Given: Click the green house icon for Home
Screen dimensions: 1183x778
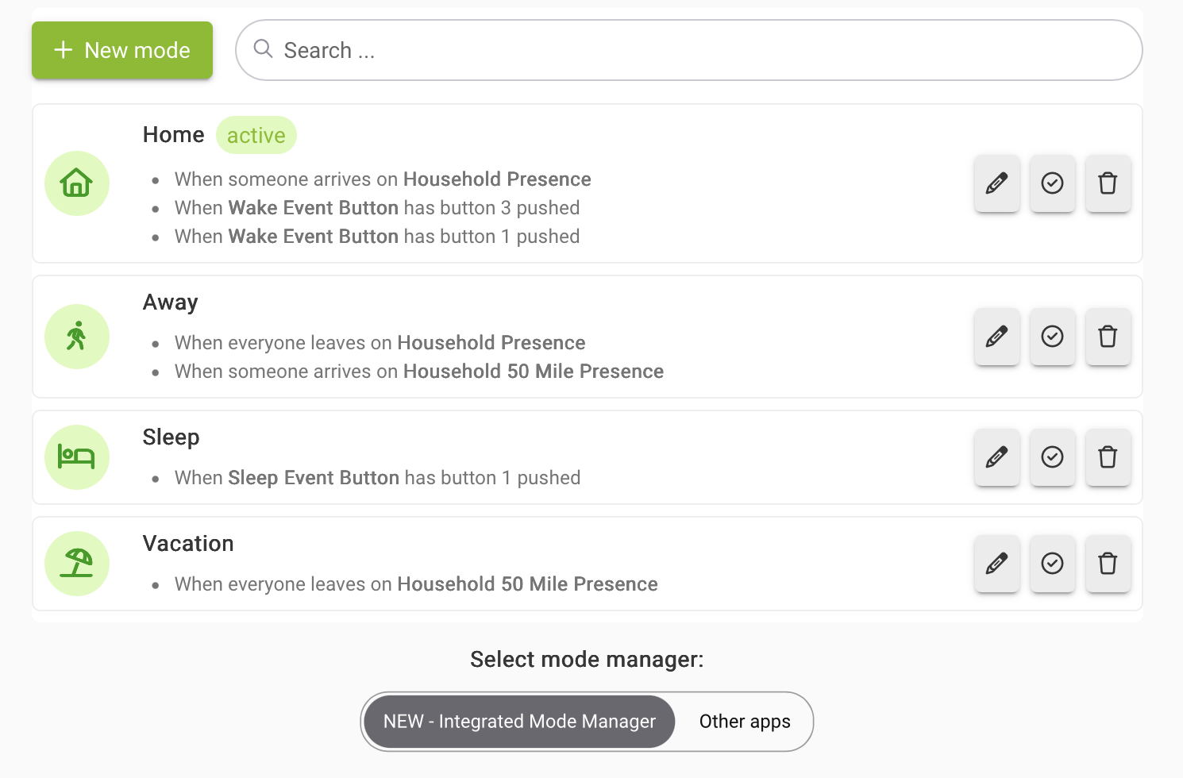Looking at the screenshot, I should pos(77,183).
